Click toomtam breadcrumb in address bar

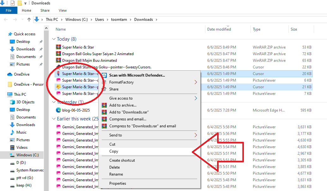coord(119,20)
